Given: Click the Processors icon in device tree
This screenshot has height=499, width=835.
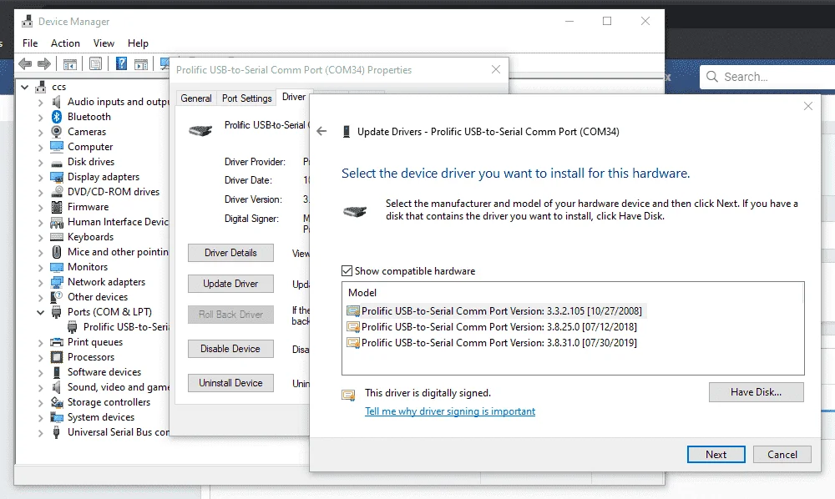Looking at the screenshot, I should 57,357.
